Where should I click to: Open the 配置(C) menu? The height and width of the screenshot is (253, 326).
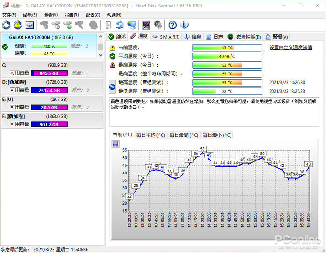[x=93, y=15]
